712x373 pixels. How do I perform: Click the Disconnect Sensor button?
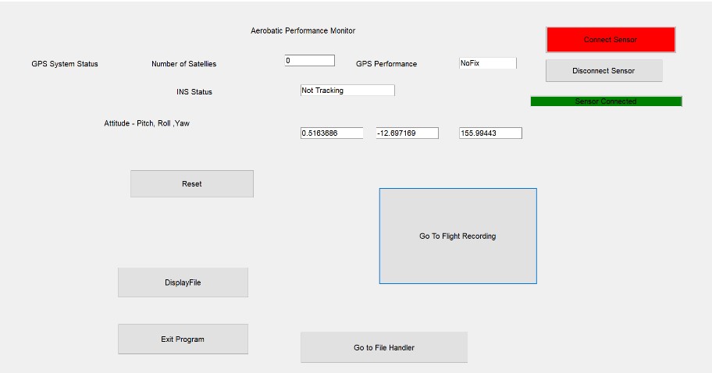tap(604, 71)
